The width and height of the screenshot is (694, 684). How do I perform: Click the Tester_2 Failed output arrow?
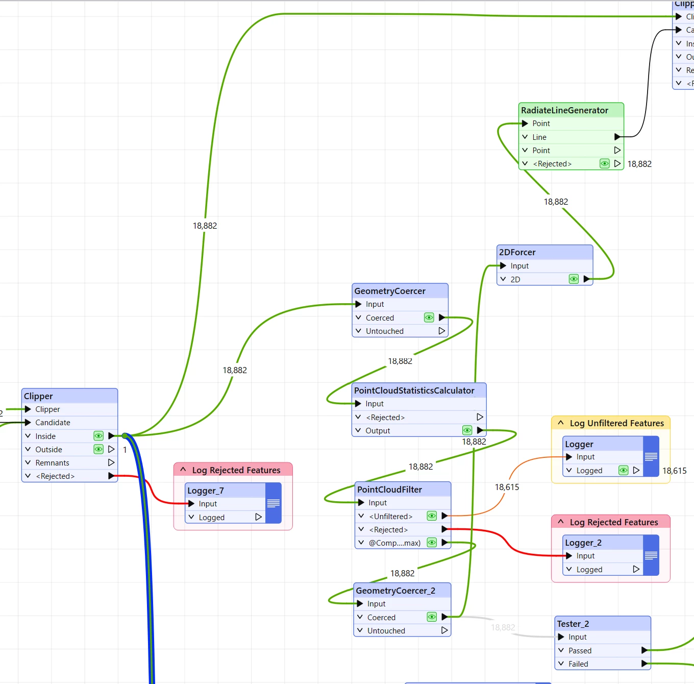point(645,664)
